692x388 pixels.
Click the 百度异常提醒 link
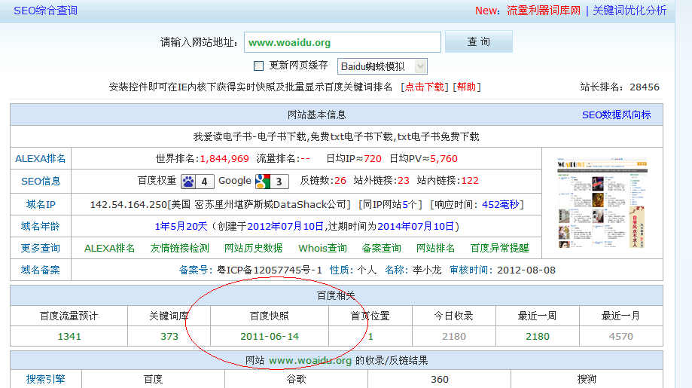click(499, 248)
